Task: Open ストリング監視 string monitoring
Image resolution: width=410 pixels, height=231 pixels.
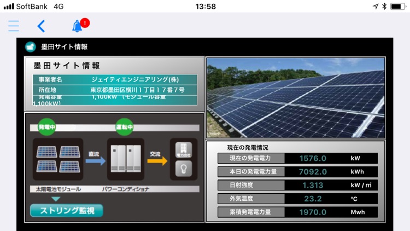Action: click(x=67, y=211)
